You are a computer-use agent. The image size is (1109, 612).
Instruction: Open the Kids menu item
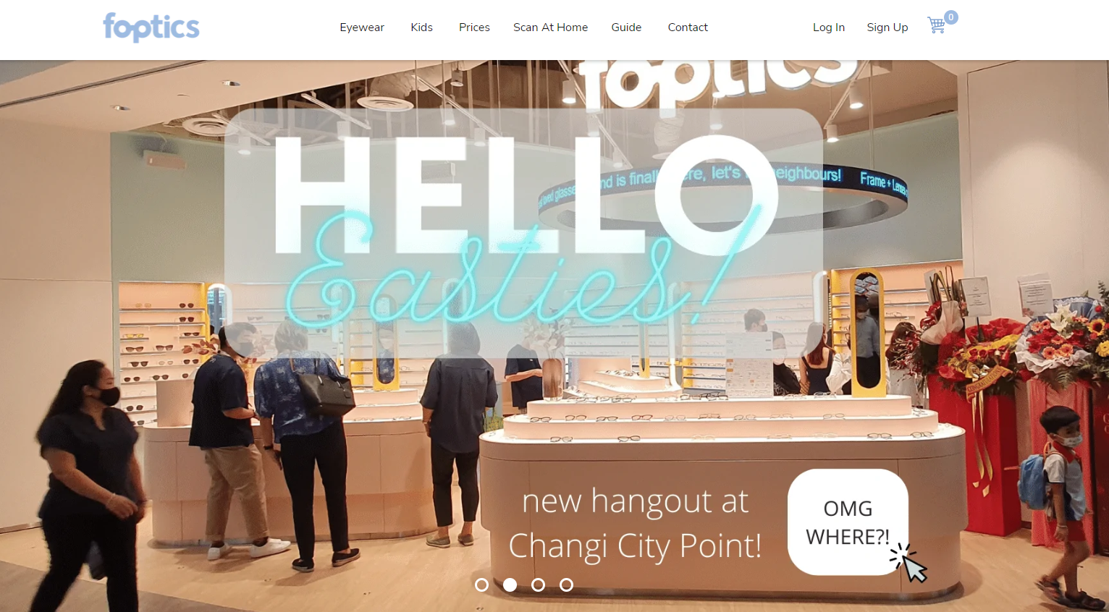(x=421, y=27)
